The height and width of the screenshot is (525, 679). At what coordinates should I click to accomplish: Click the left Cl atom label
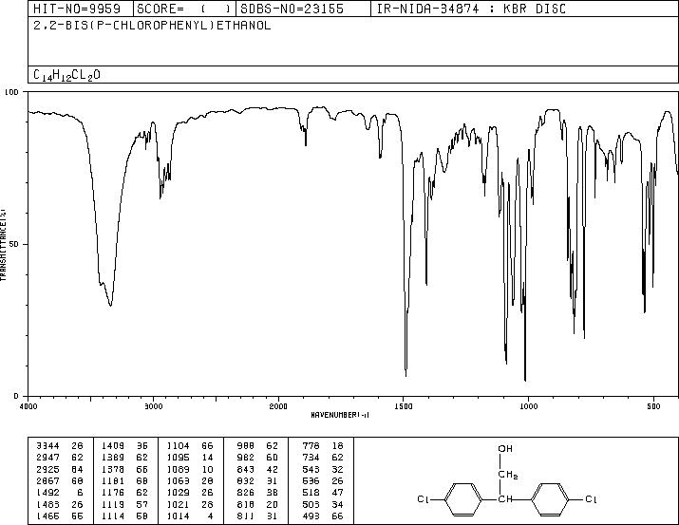424,499
